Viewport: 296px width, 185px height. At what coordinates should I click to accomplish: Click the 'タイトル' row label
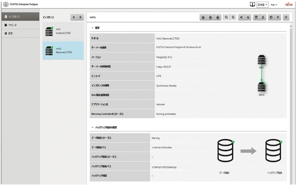(95, 38)
